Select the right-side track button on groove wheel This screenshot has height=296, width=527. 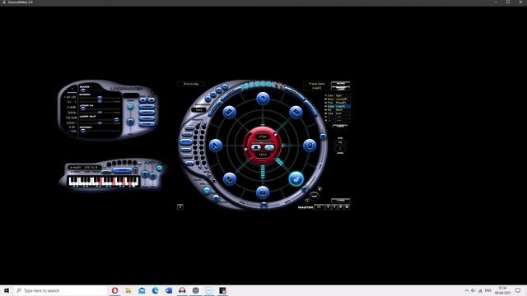(x=310, y=146)
